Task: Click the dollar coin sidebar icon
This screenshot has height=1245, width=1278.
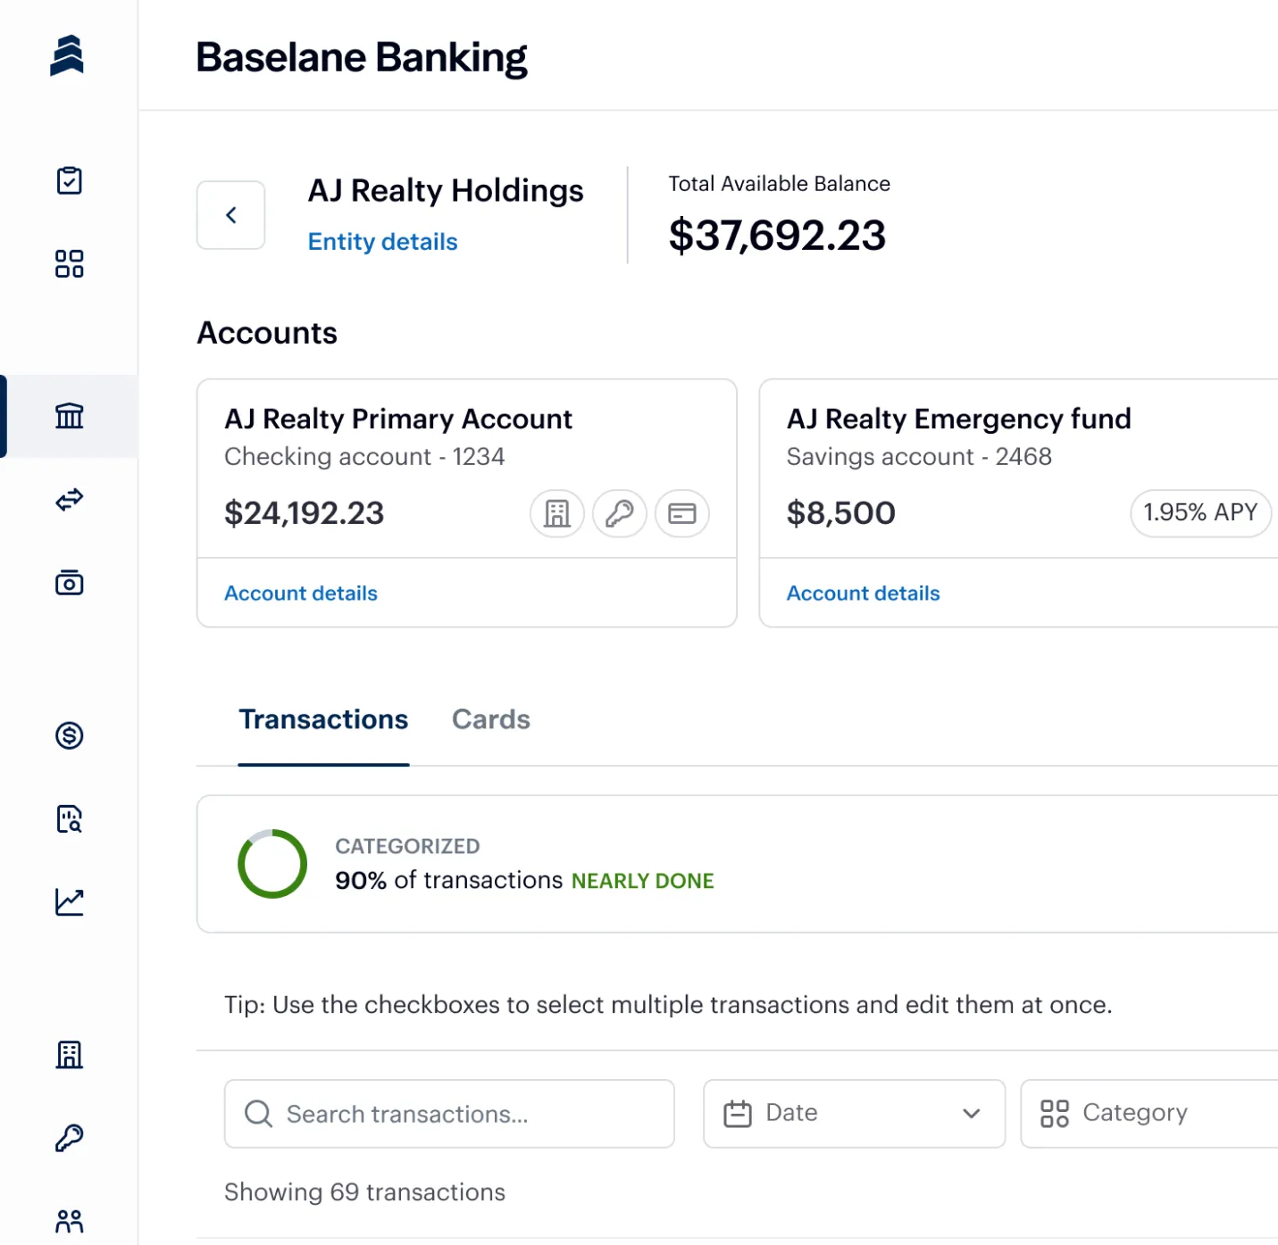Action: (x=69, y=735)
